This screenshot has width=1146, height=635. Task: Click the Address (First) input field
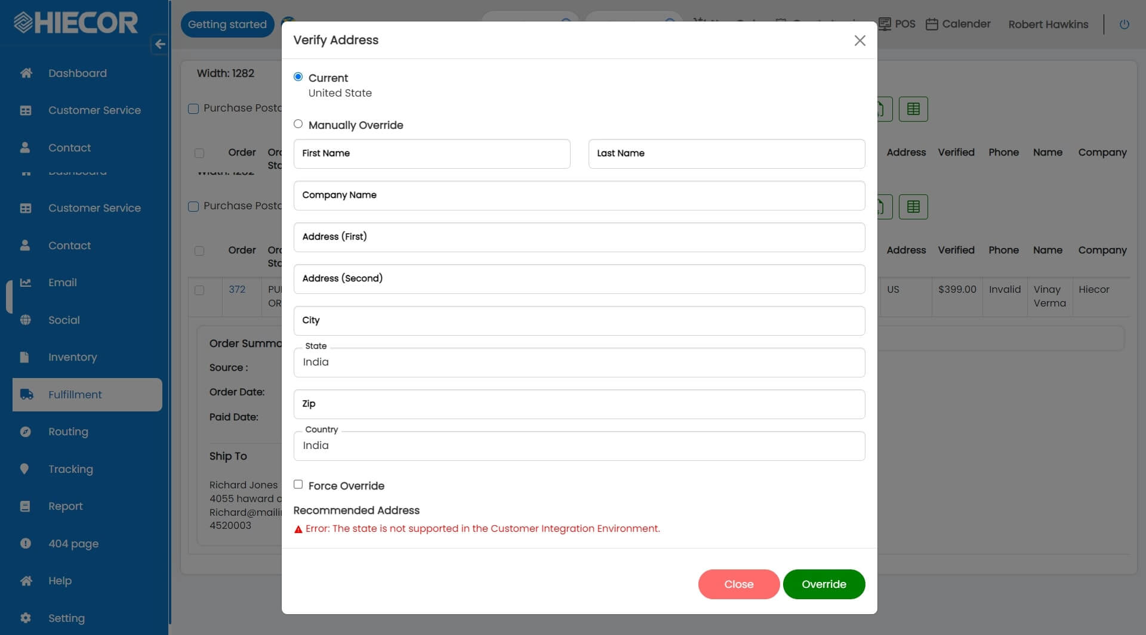click(578, 237)
